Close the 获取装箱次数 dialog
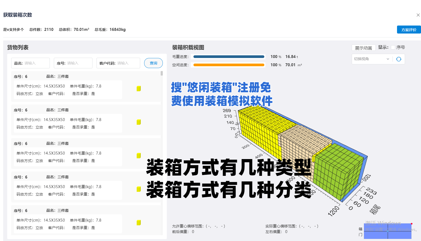The image size is (421, 241). click(418, 15)
